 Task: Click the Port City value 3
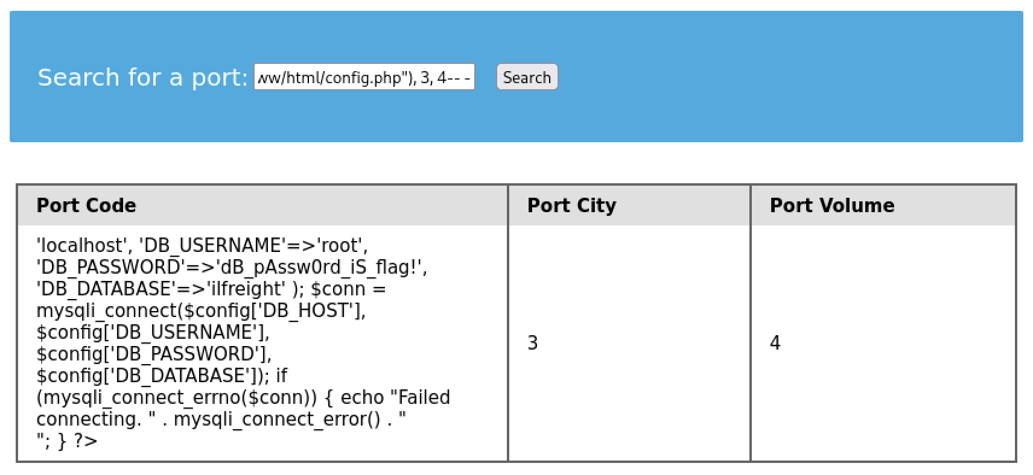click(x=532, y=343)
